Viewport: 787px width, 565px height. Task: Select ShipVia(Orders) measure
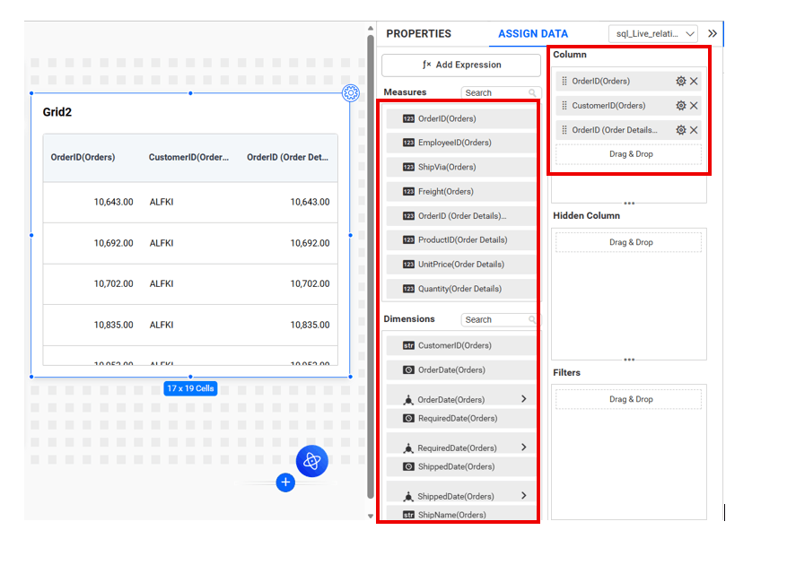pyautogui.click(x=460, y=167)
